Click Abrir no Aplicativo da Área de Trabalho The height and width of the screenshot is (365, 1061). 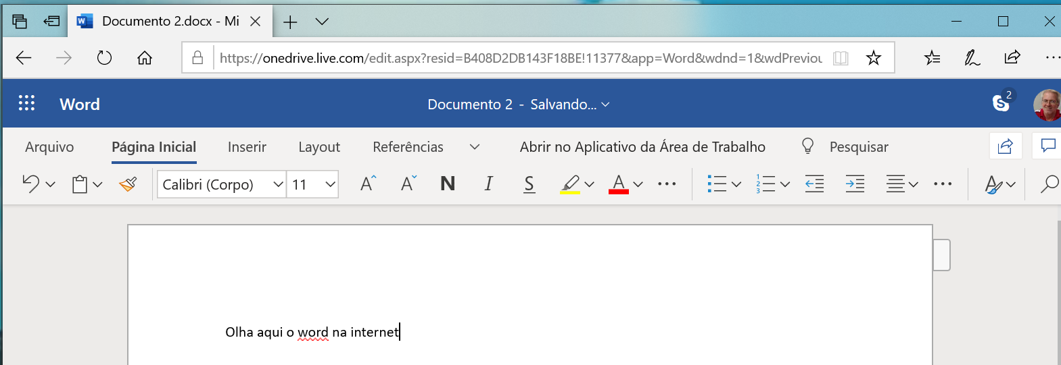point(642,147)
